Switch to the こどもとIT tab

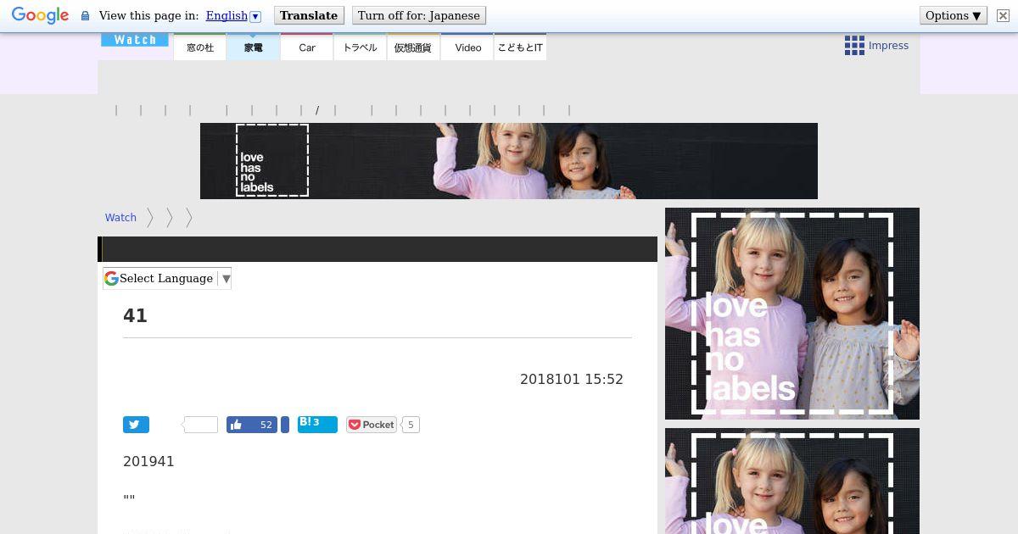(x=520, y=47)
